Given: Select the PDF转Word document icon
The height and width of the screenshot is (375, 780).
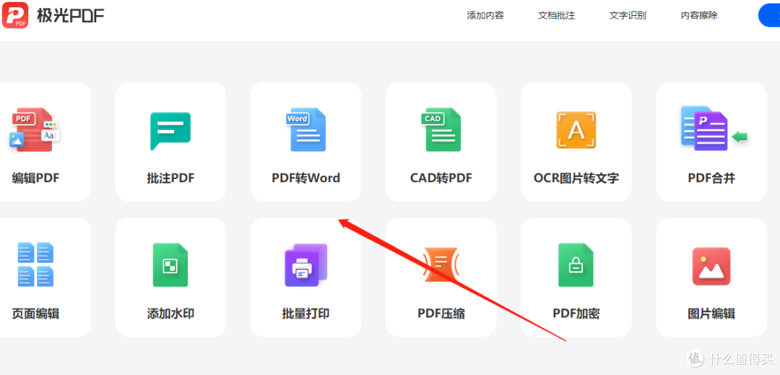Looking at the screenshot, I should tap(305, 130).
